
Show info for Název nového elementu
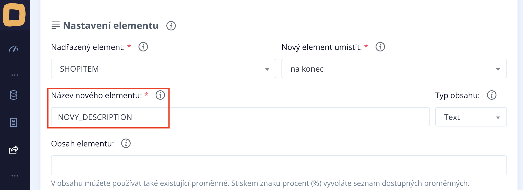click(x=160, y=95)
